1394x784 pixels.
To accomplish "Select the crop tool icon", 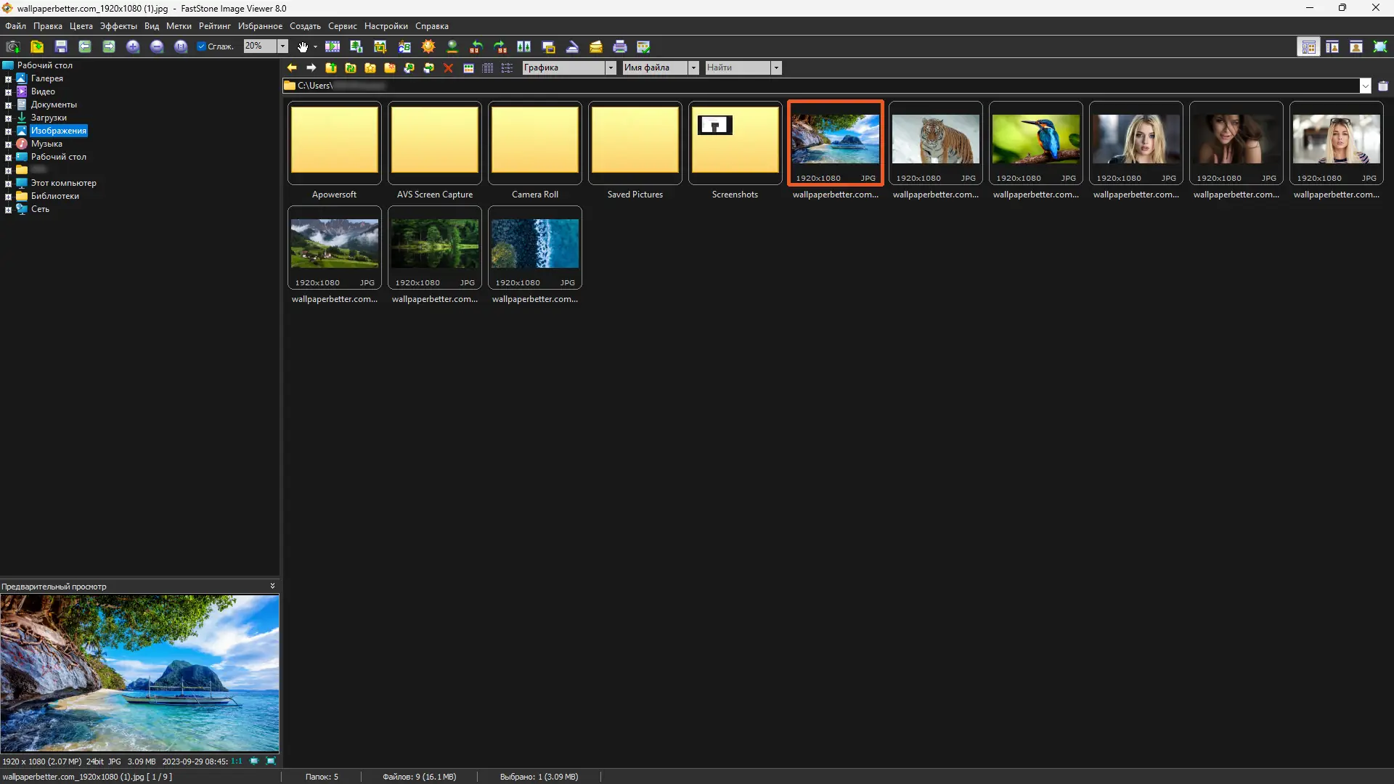I will (380, 46).
